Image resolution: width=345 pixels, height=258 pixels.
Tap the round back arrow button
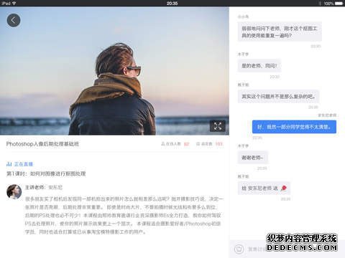point(14,20)
